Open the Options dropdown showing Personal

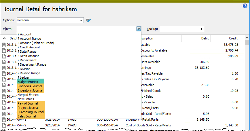[81, 20]
